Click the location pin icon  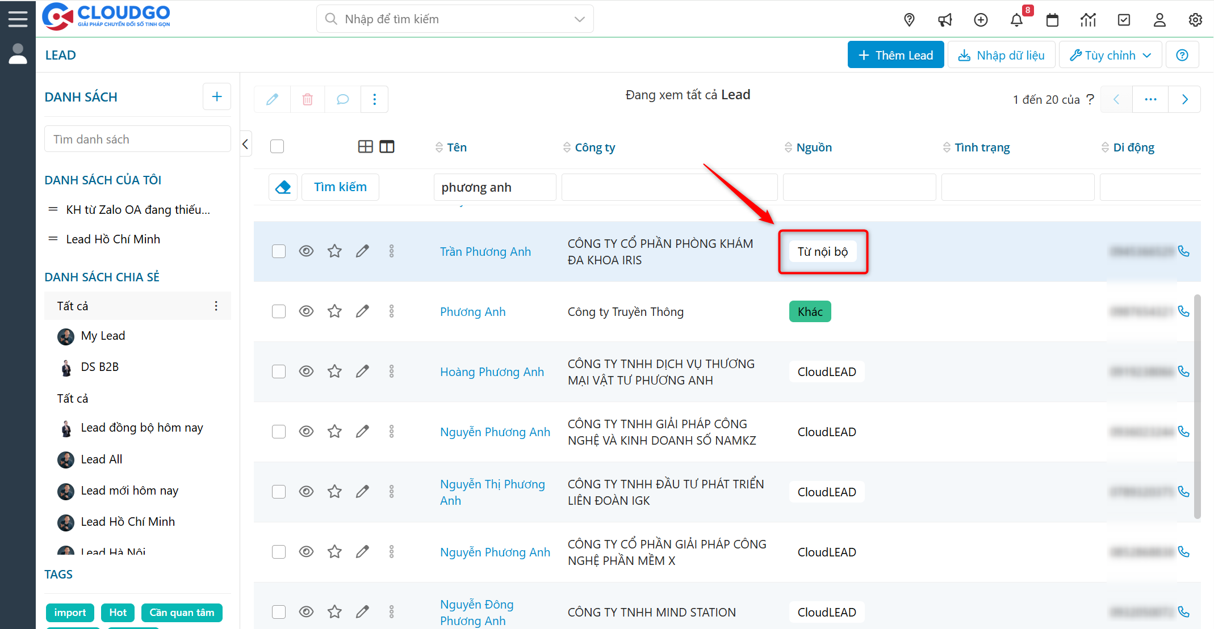point(909,20)
